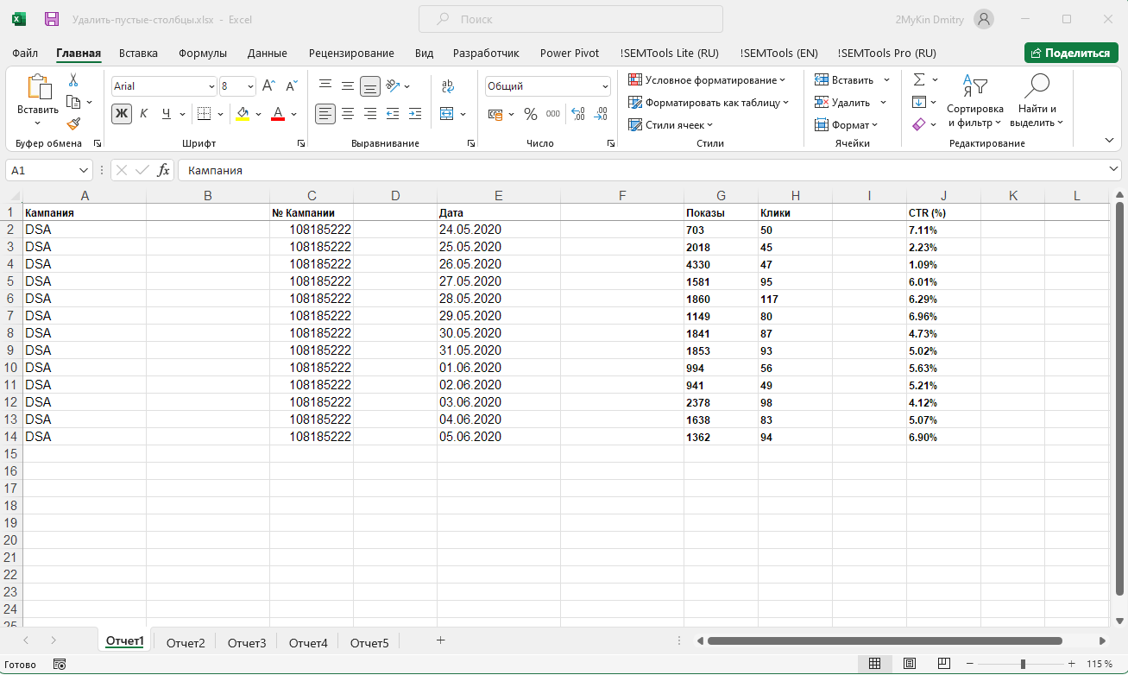The width and height of the screenshot is (1128, 675).
Task: Toggle italic (К) formatting
Action: tap(144, 113)
